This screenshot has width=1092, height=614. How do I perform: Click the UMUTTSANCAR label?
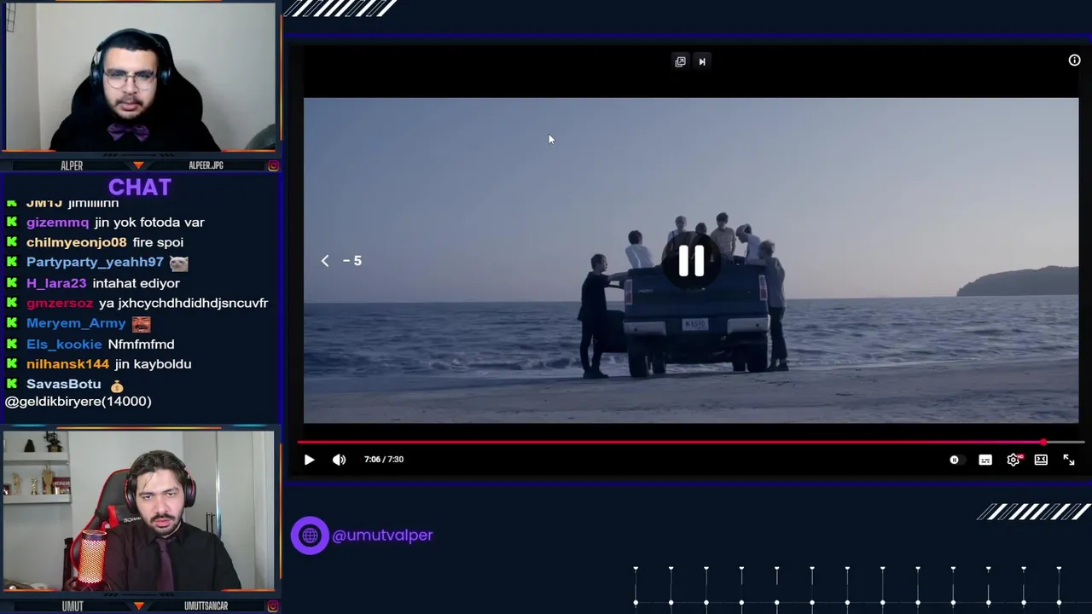(206, 606)
